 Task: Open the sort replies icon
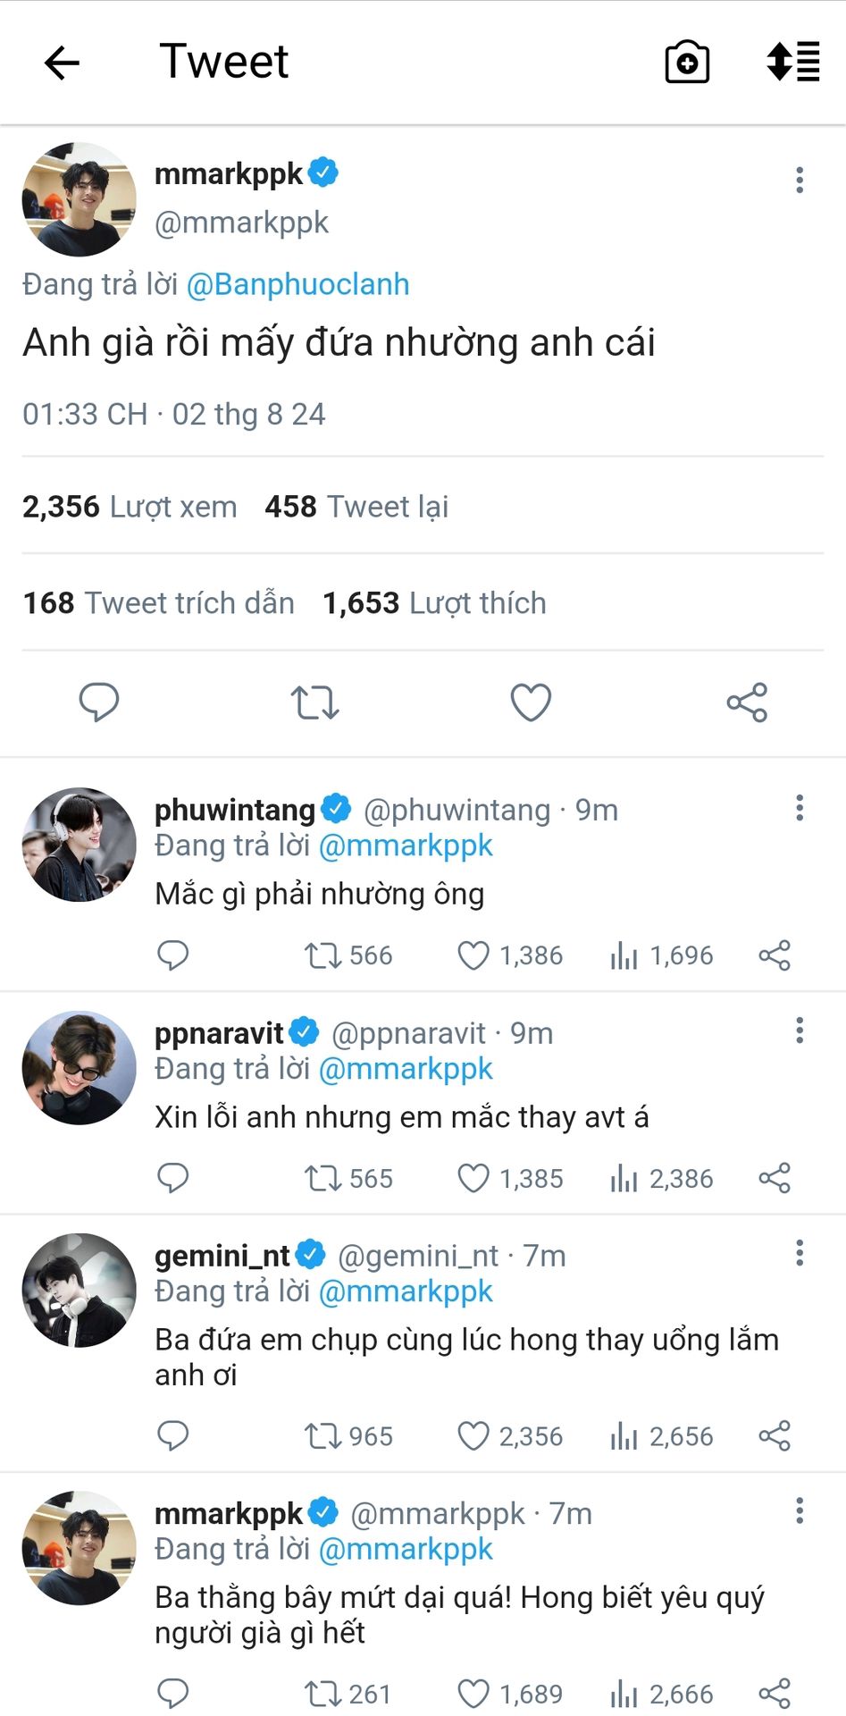pos(793,62)
